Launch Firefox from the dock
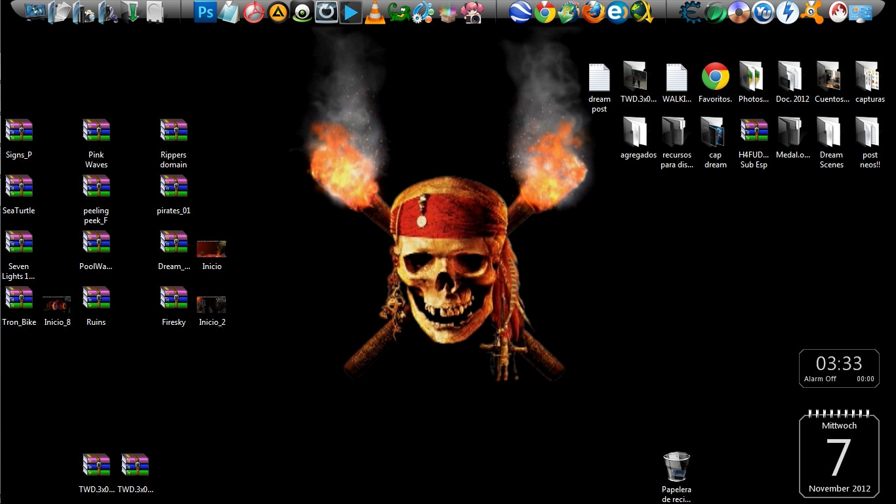The image size is (896, 504). click(x=593, y=12)
